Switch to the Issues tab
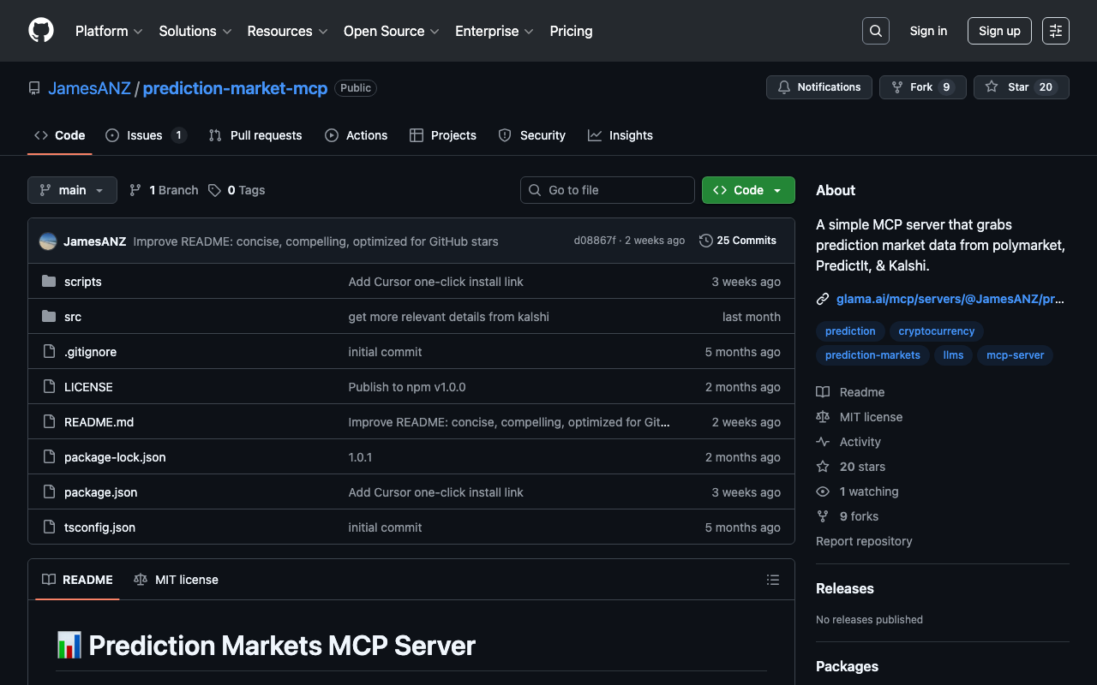The height and width of the screenshot is (685, 1097). (145, 135)
